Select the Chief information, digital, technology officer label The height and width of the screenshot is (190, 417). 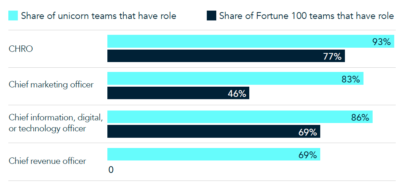pos(55,123)
